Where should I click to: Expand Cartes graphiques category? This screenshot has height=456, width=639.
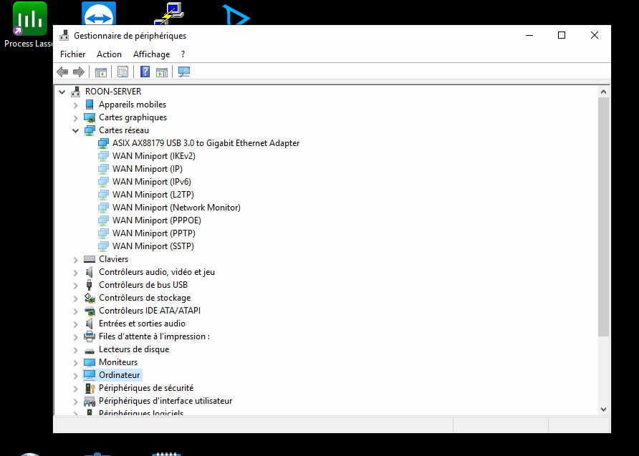click(x=75, y=118)
